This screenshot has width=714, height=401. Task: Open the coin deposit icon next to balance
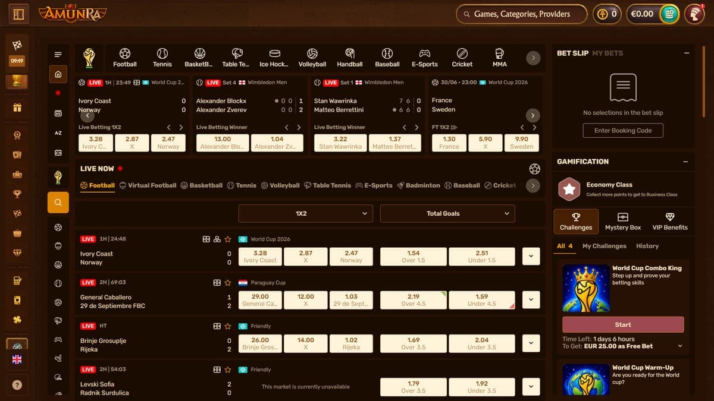[x=669, y=14]
